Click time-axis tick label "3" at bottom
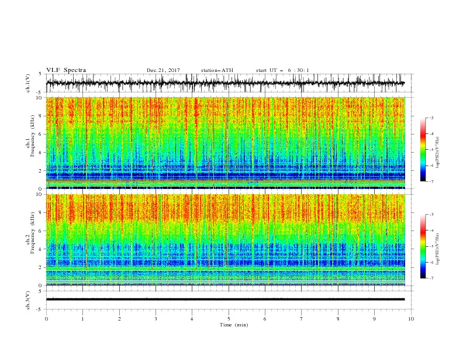The width and height of the screenshot is (463, 358). pyautogui.click(x=156, y=319)
